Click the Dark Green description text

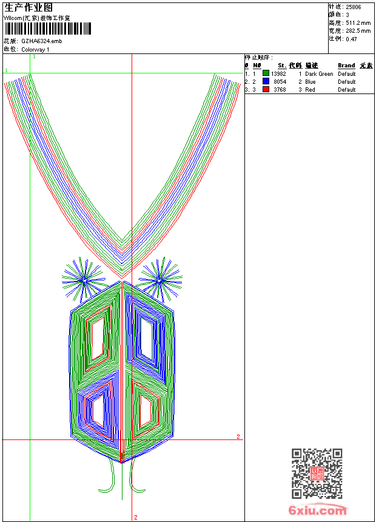point(319,74)
